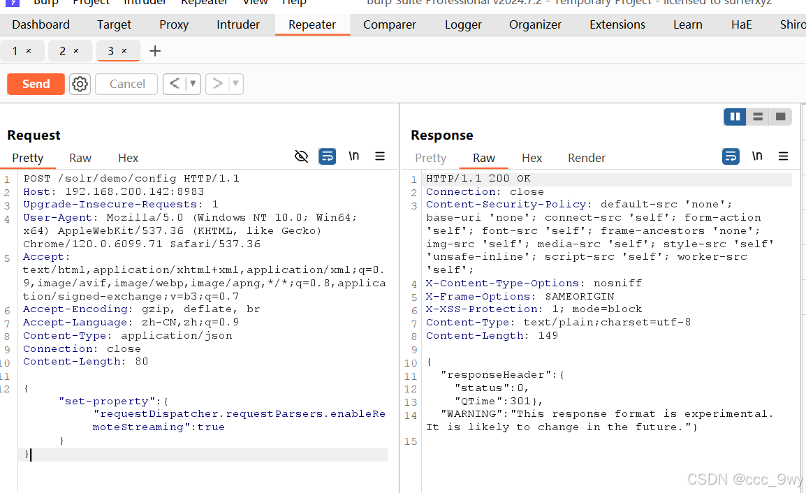Viewport: 806px width, 493px height.
Task: Open the Learn tab
Action: (688, 24)
